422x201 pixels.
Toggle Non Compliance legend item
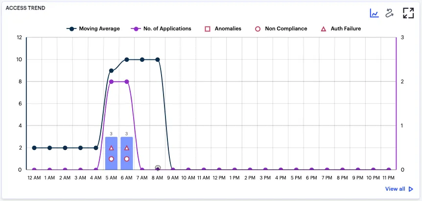coord(281,28)
